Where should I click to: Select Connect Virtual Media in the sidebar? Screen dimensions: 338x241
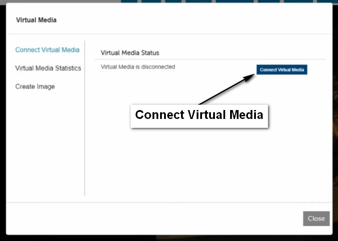click(x=47, y=50)
